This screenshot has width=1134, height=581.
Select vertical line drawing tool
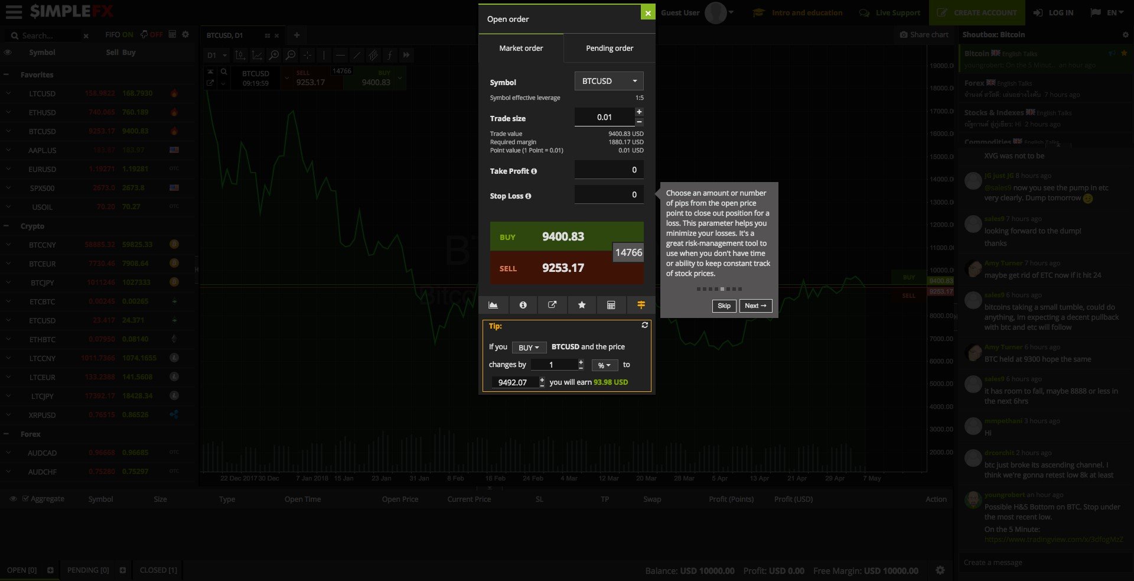coord(324,55)
